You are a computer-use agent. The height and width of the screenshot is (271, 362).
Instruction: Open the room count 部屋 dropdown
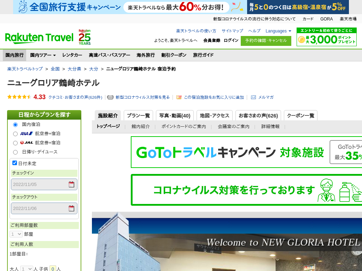[16, 234]
